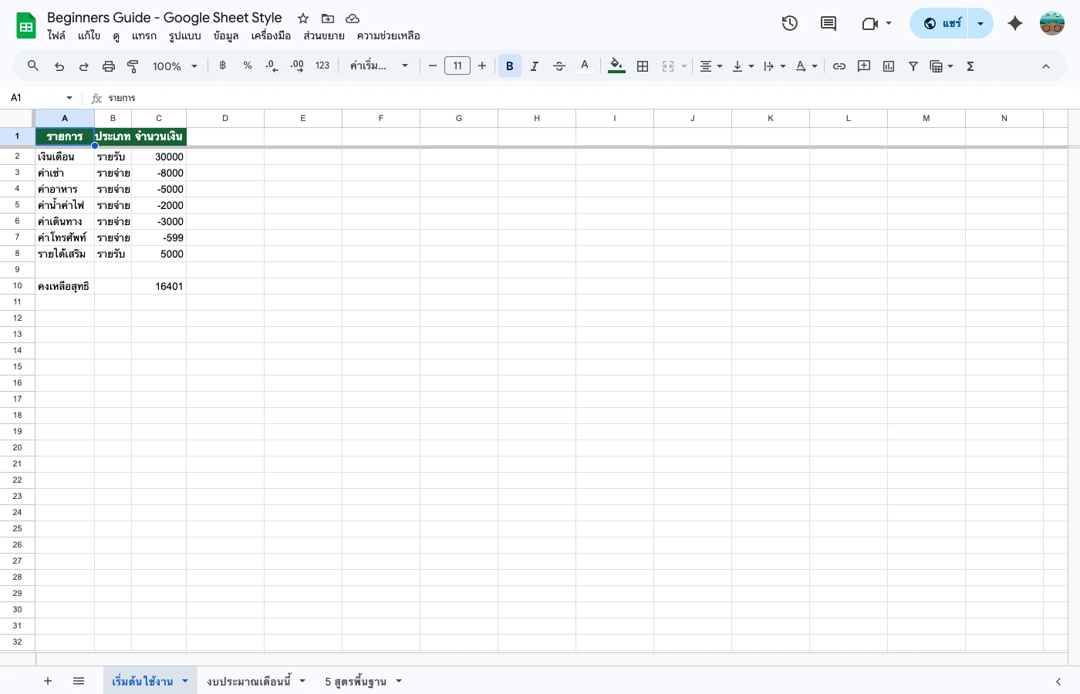Open version history
1080x694 pixels.
pyautogui.click(x=790, y=23)
